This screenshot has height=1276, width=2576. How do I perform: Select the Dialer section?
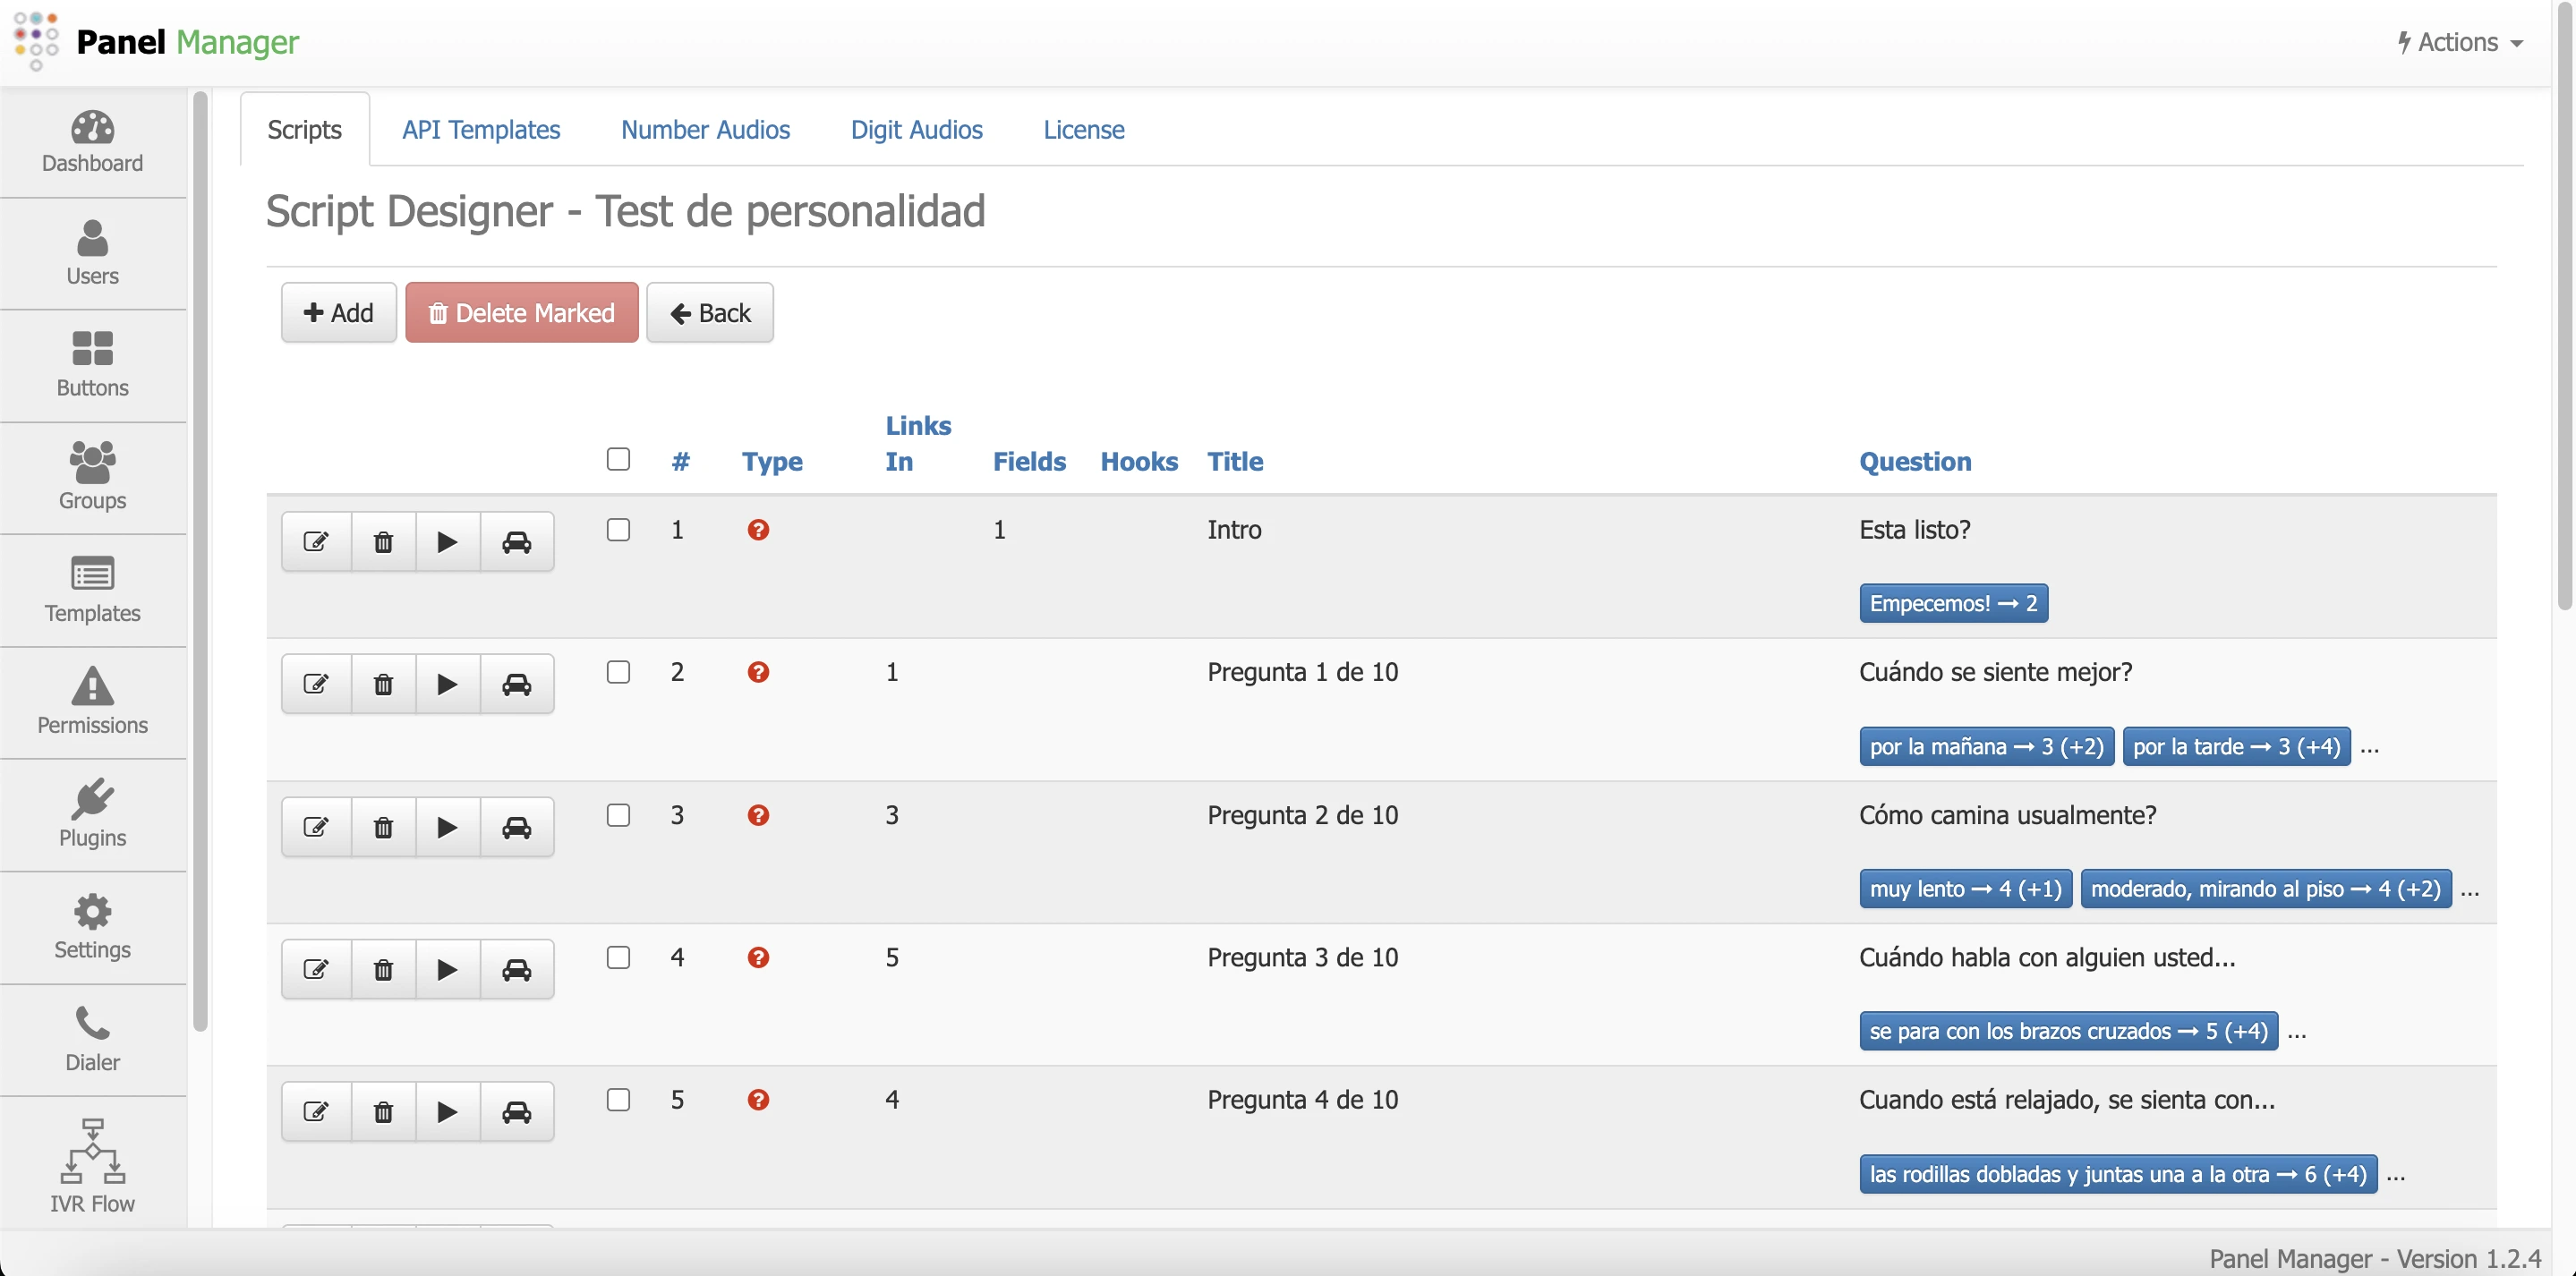pos(92,1038)
